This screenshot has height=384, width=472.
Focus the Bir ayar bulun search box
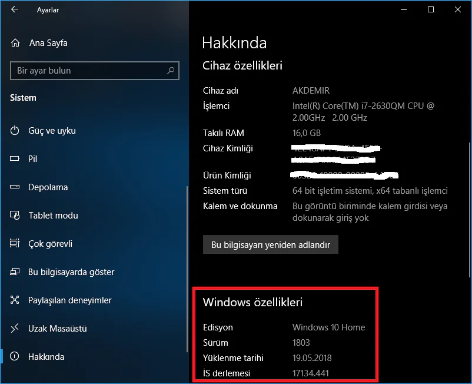[x=95, y=71]
